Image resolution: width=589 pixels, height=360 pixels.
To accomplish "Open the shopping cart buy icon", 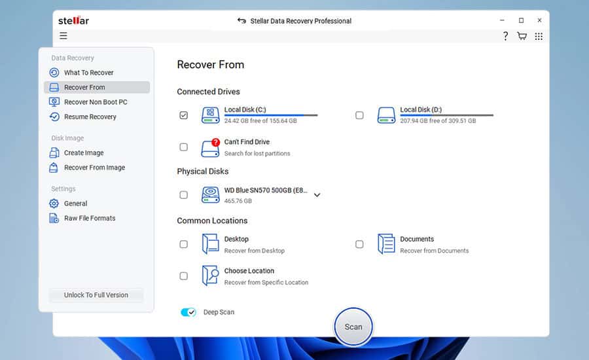I will 522,36.
